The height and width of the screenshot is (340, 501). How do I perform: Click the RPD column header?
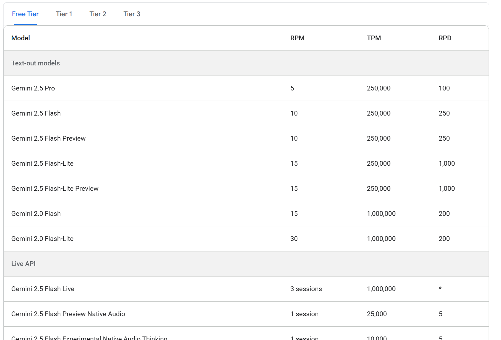click(445, 38)
